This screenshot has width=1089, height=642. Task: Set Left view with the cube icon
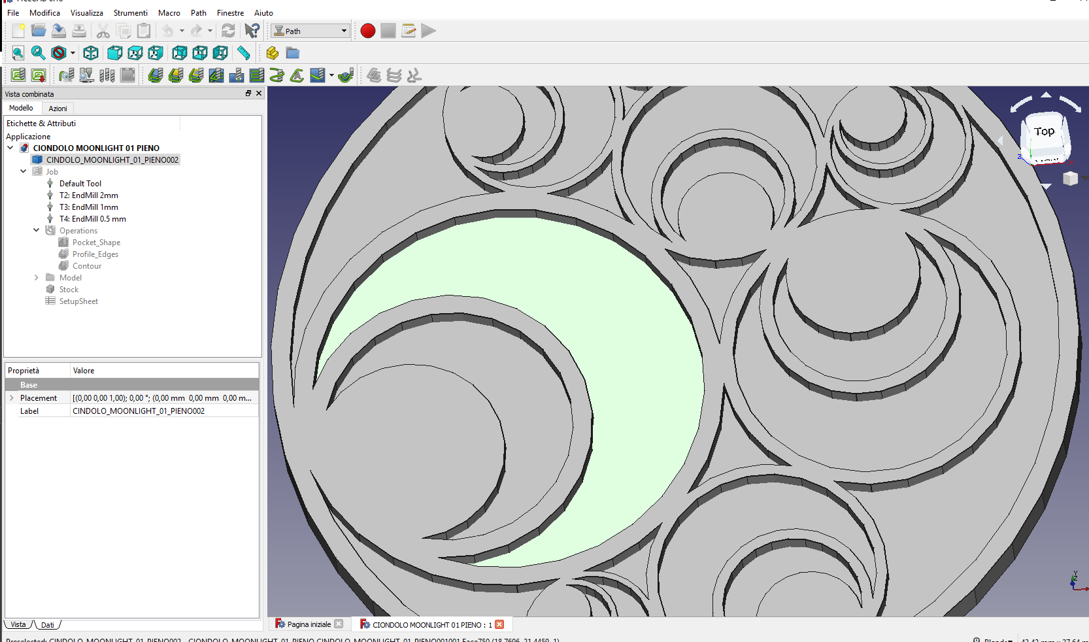coord(220,53)
